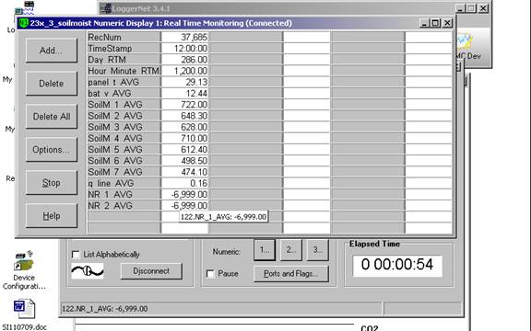Open Numeric display 2 button

[x=291, y=250]
